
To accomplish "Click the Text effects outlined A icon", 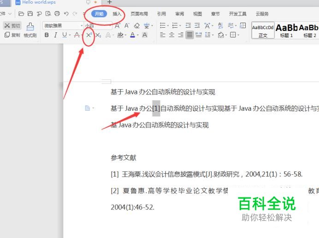I will tap(108, 35).
